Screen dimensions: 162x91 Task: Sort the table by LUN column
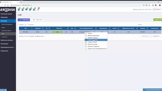point(26,28)
